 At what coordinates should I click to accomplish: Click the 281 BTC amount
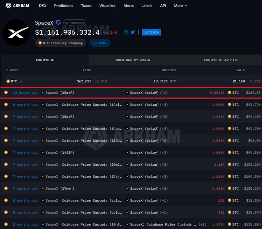click(x=221, y=200)
